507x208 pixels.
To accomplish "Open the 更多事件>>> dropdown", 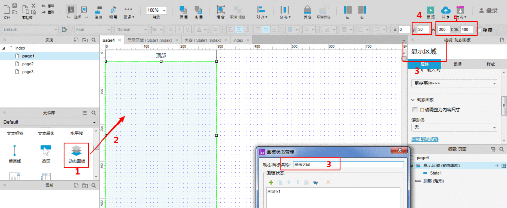I will click(454, 83).
